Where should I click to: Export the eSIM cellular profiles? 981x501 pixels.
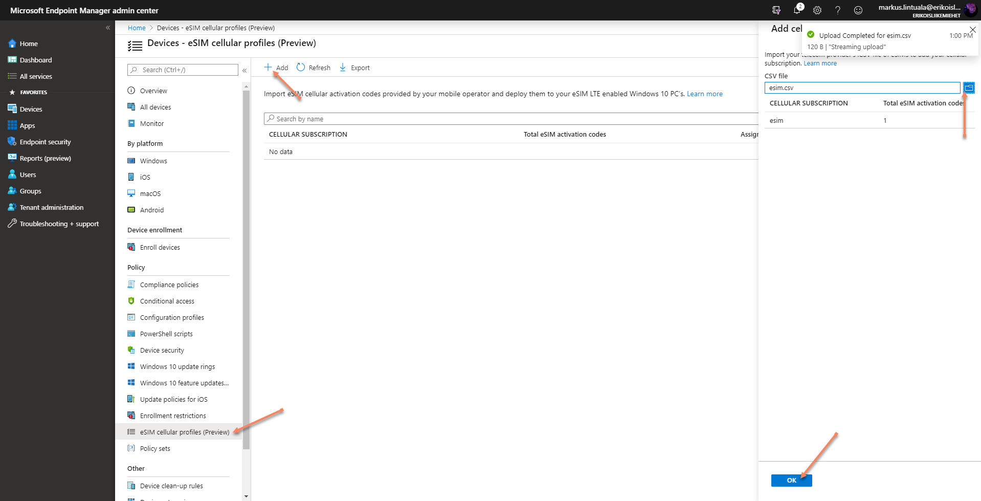[354, 67]
